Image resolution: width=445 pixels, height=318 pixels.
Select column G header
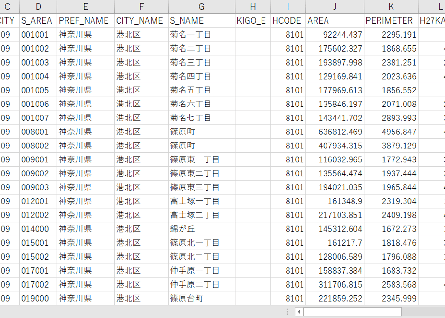coord(201,7)
